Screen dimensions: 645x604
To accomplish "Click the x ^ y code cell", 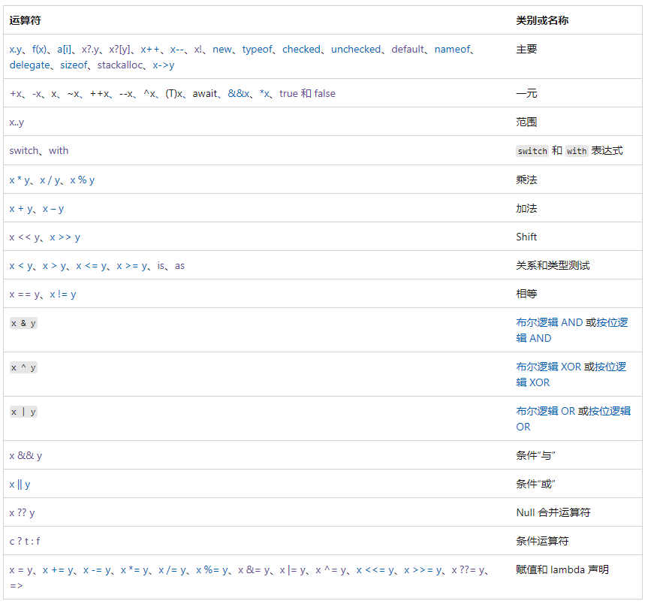I will pos(23,368).
